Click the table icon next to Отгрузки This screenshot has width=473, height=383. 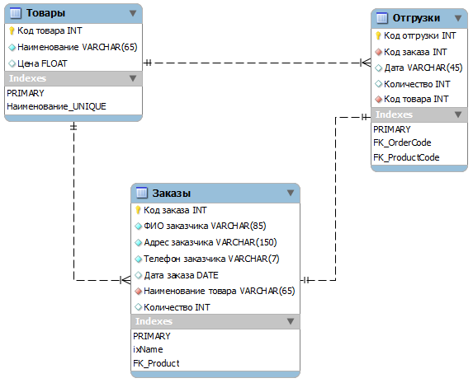click(x=382, y=18)
